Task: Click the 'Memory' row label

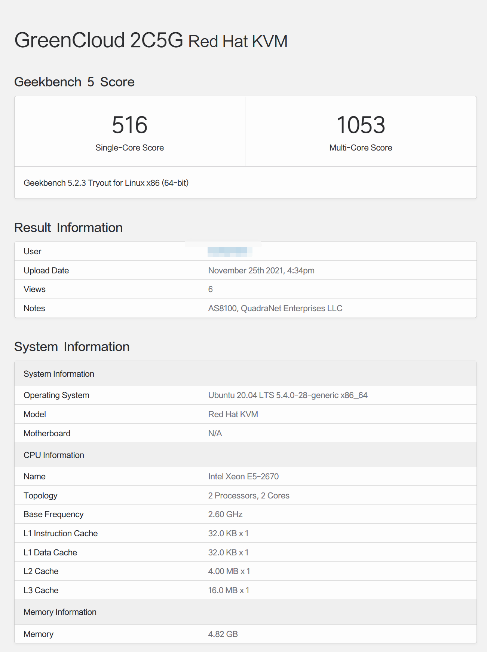Action: click(x=39, y=634)
